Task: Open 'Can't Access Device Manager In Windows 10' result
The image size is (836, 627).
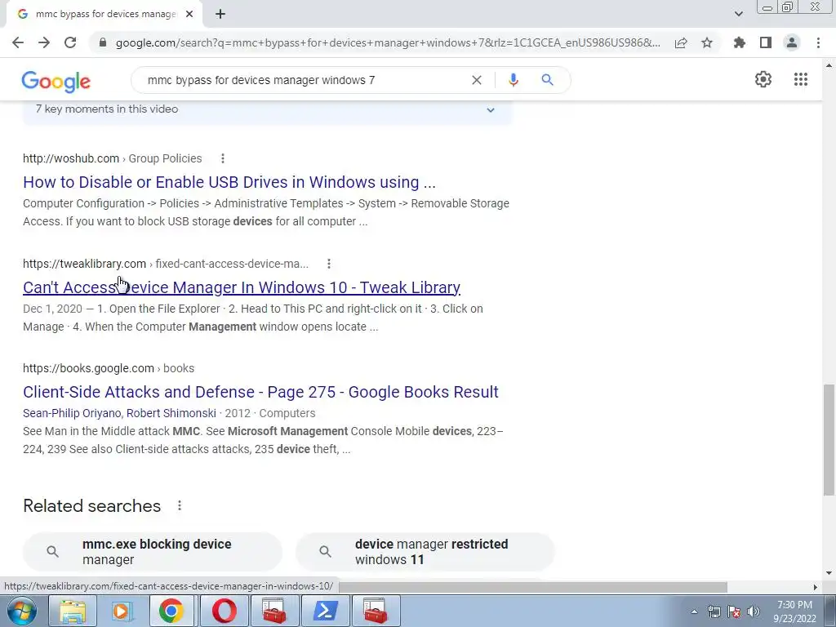Action: [242, 287]
